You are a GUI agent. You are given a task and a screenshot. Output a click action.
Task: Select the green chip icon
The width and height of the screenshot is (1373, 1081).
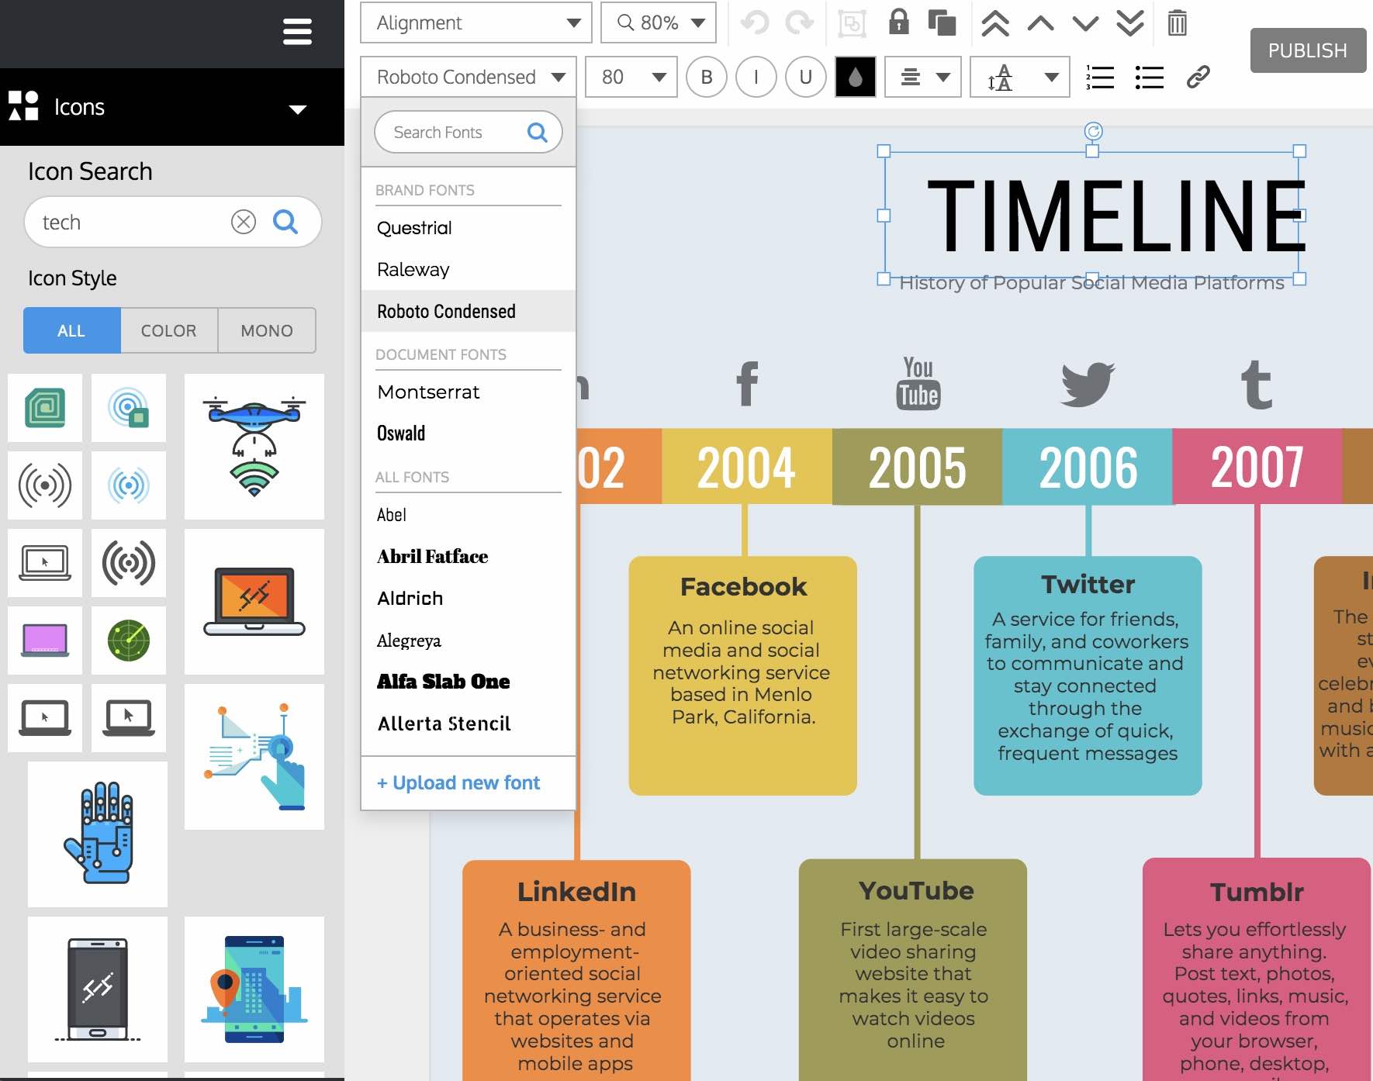tap(45, 408)
